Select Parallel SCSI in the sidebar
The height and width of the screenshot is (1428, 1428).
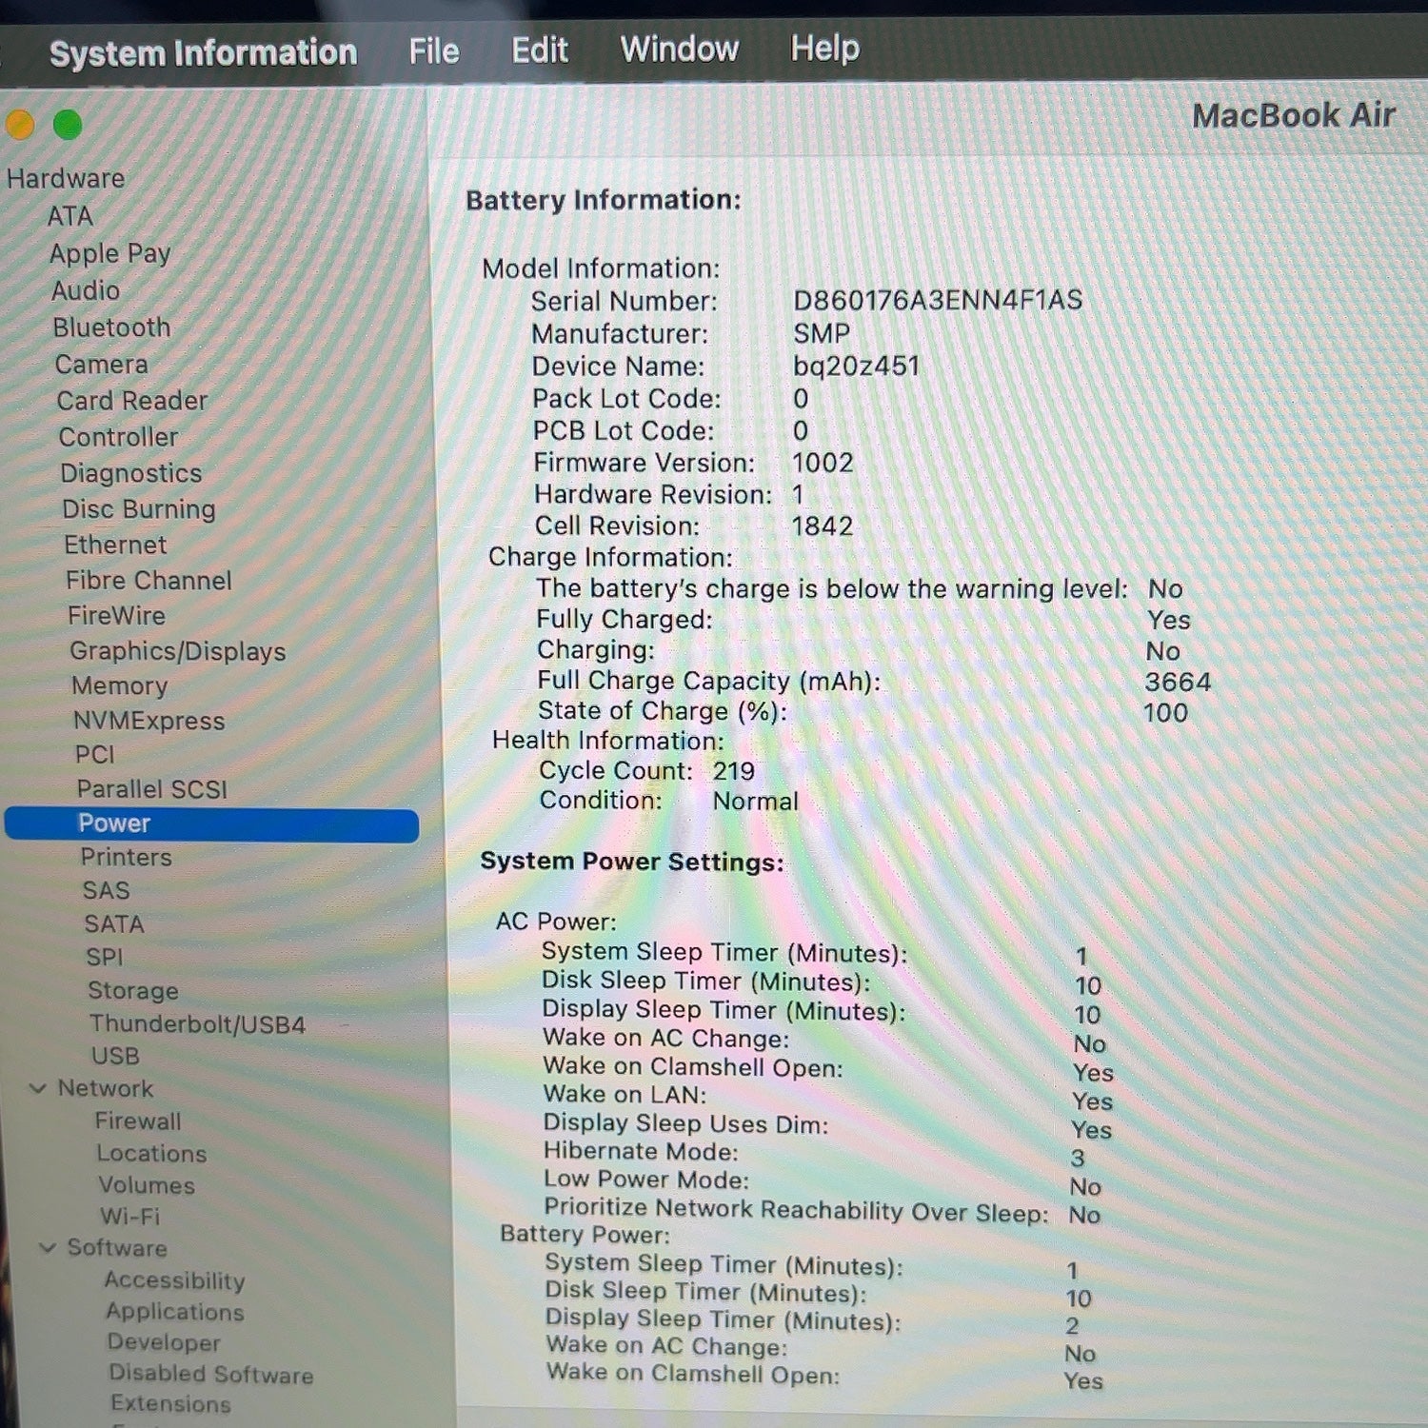152,789
